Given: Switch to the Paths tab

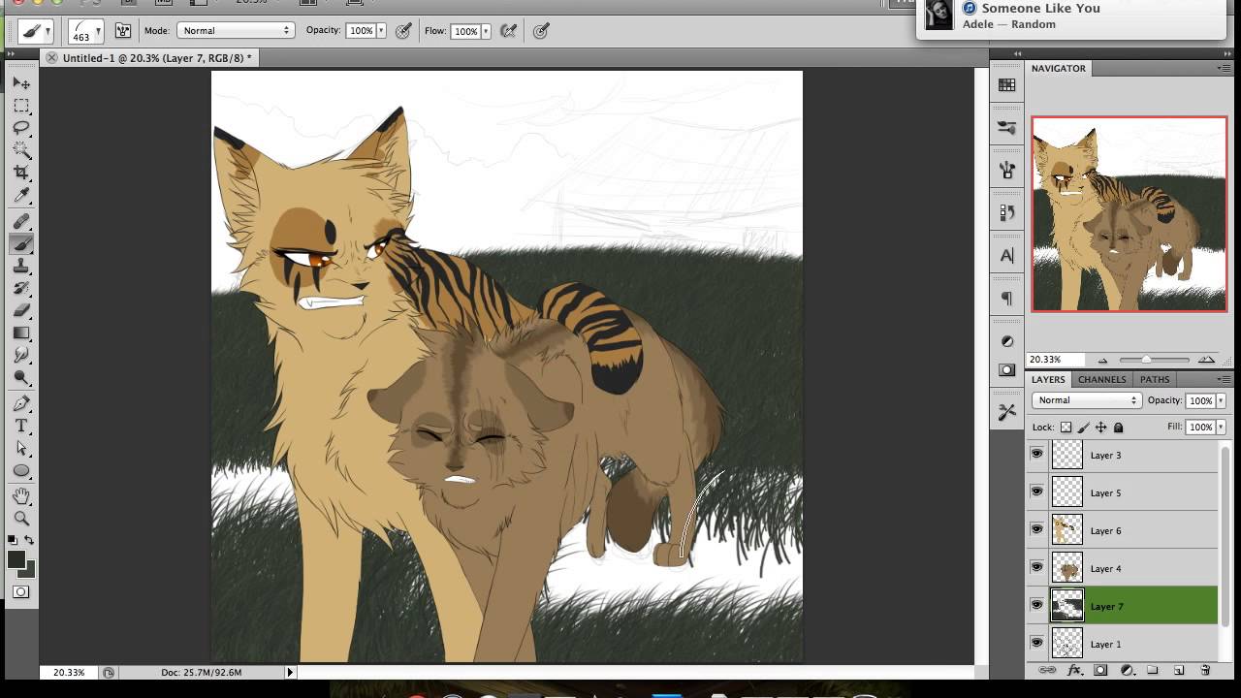Looking at the screenshot, I should [1155, 379].
